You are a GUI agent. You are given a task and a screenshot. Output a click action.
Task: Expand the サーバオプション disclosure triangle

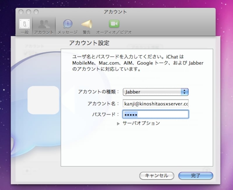tap(118, 124)
